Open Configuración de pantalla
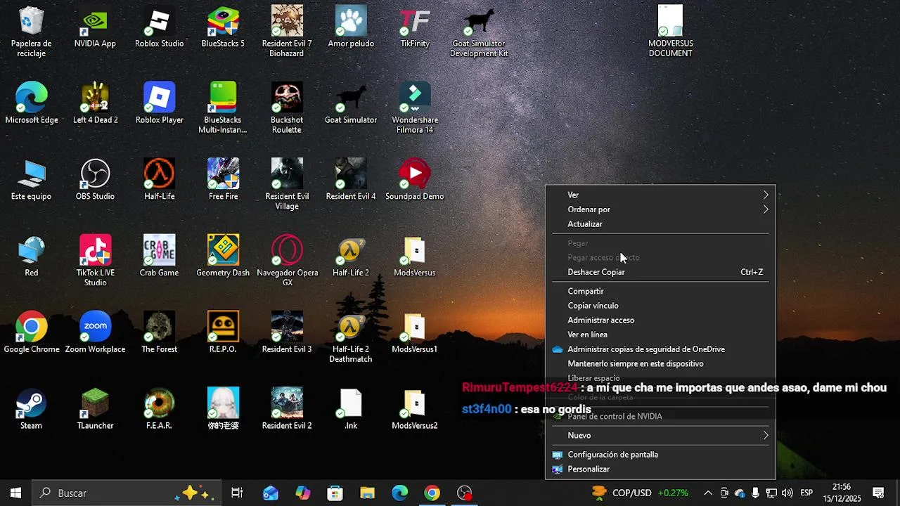Image resolution: width=900 pixels, height=506 pixels. [660, 455]
